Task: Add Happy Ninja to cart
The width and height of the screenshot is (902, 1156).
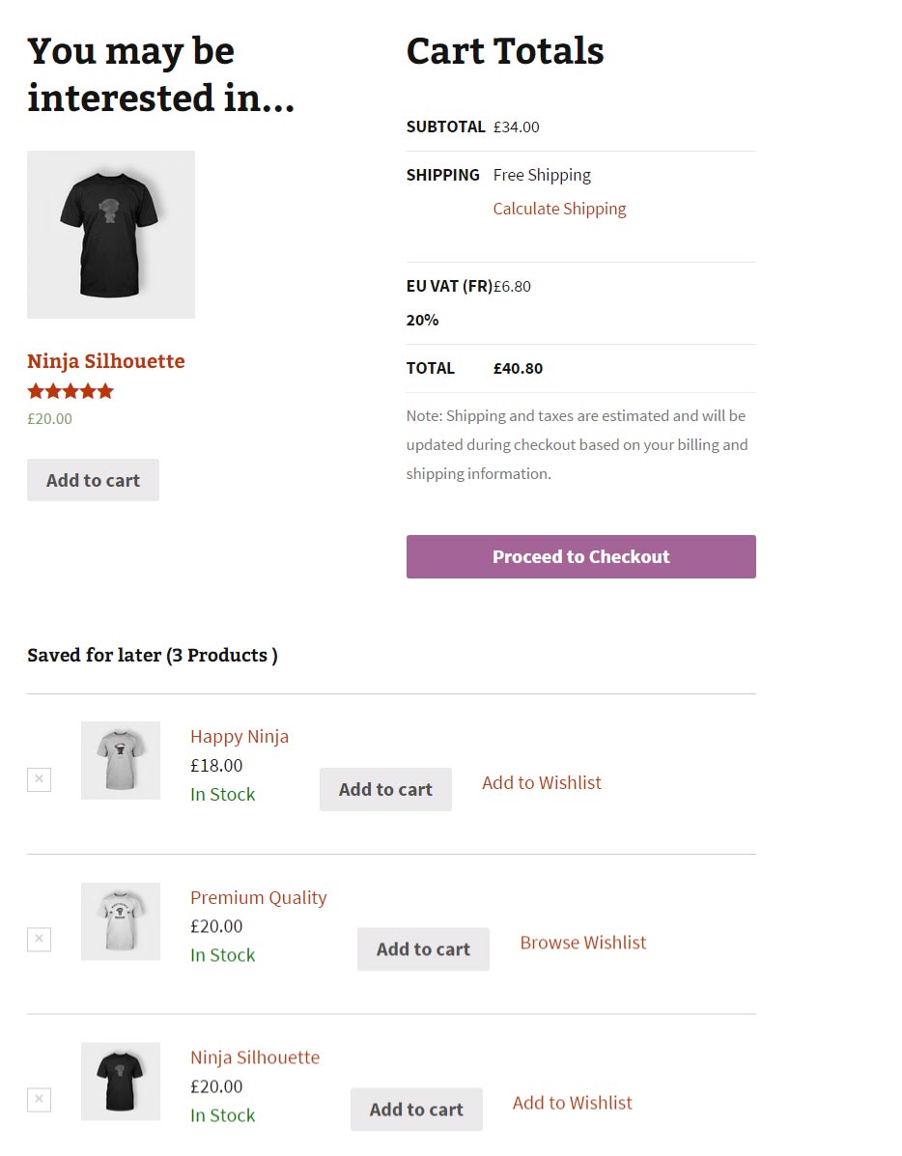Action: pyautogui.click(x=385, y=789)
